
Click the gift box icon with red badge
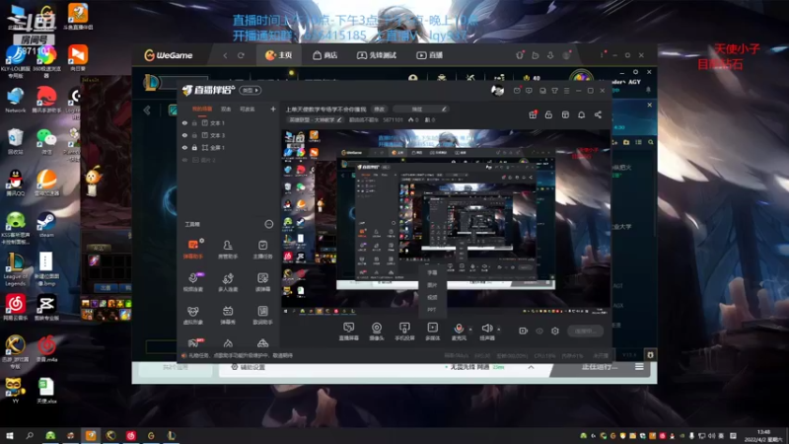point(533,114)
